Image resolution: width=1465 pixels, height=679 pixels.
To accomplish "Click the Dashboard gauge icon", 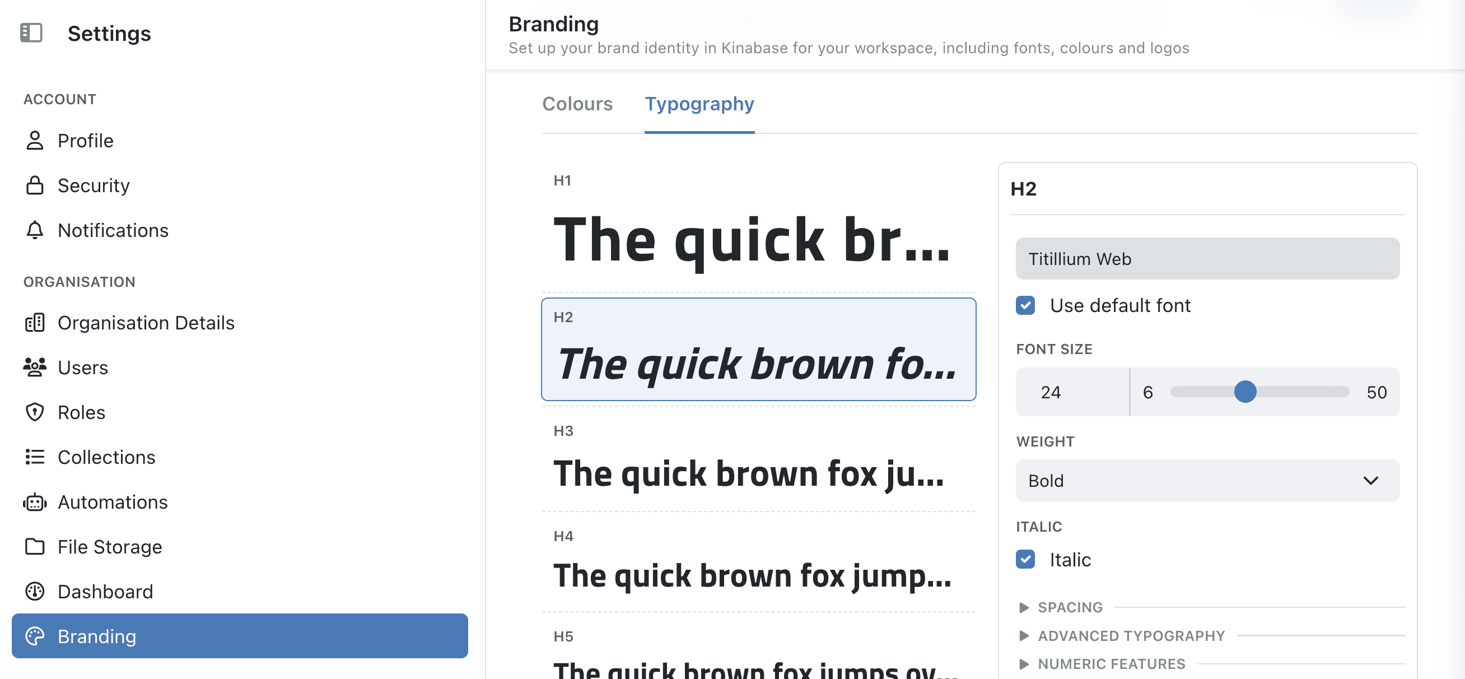I will 35,592.
